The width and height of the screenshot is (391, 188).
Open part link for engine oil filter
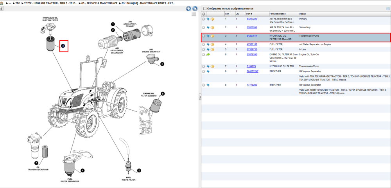pos(252,54)
